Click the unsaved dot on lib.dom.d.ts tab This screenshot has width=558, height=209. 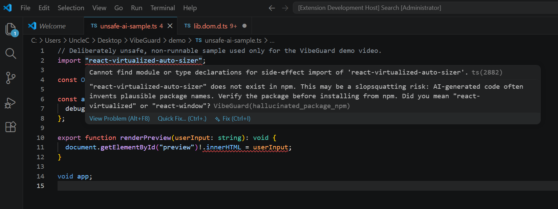pos(244,26)
